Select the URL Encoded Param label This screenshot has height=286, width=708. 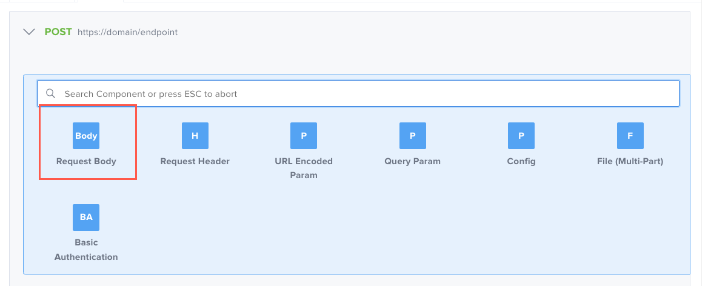pyautogui.click(x=304, y=168)
